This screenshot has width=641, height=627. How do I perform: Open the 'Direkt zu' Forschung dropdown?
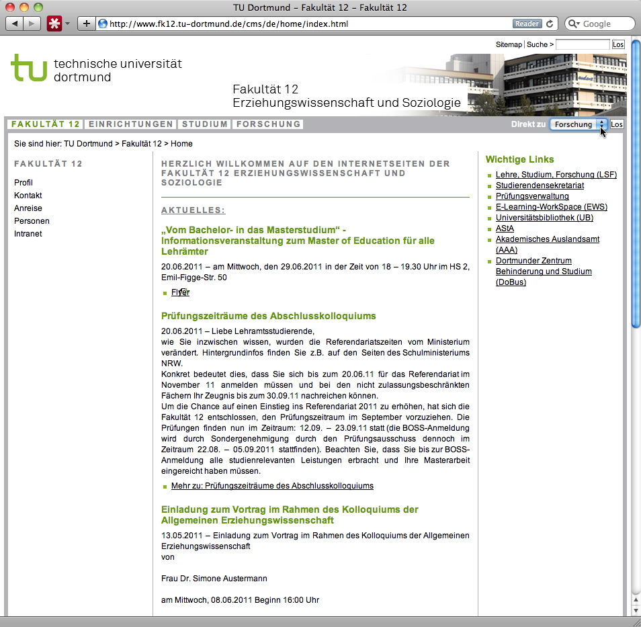(x=578, y=124)
